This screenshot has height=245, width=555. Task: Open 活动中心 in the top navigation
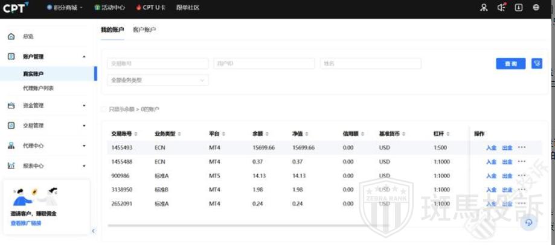click(110, 8)
